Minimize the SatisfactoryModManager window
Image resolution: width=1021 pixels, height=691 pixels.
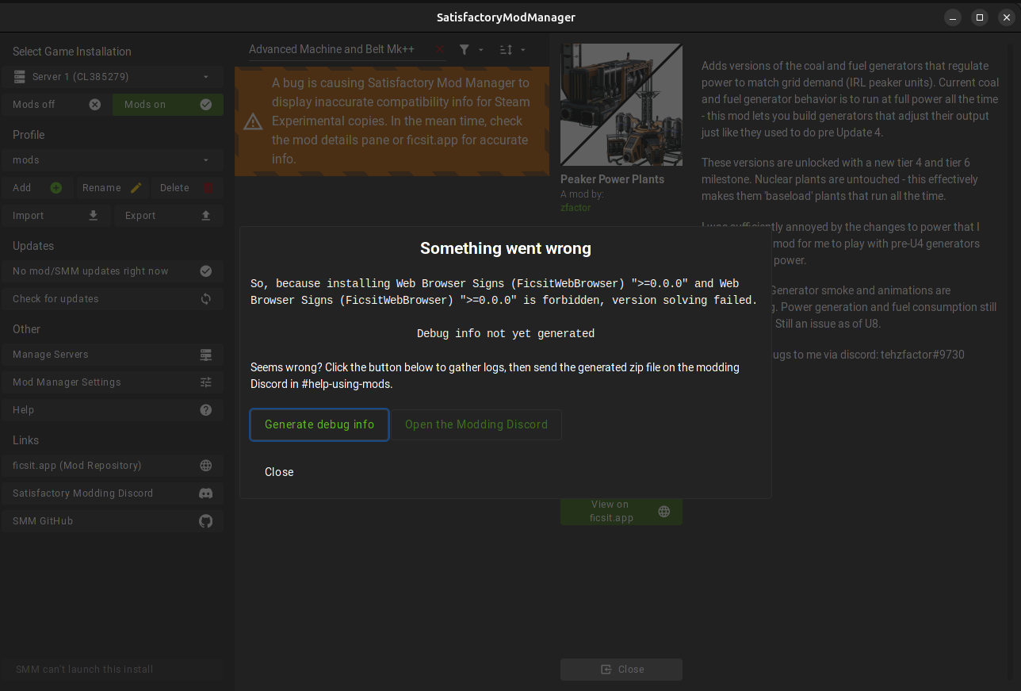tap(953, 17)
